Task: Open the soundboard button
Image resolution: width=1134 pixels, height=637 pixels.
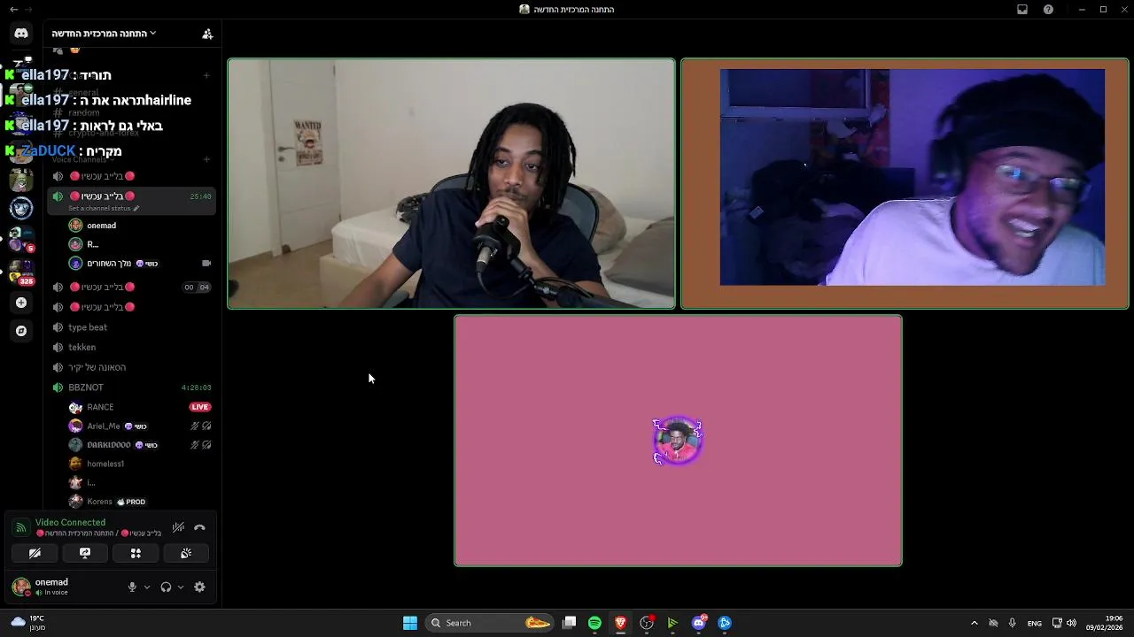Action: pyautogui.click(x=186, y=553)
